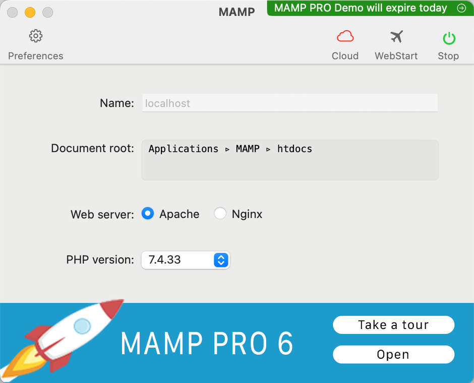Click the MAMP folder in Document root path
The height and width of the screenshot is (383, 474).
point(248,149)
